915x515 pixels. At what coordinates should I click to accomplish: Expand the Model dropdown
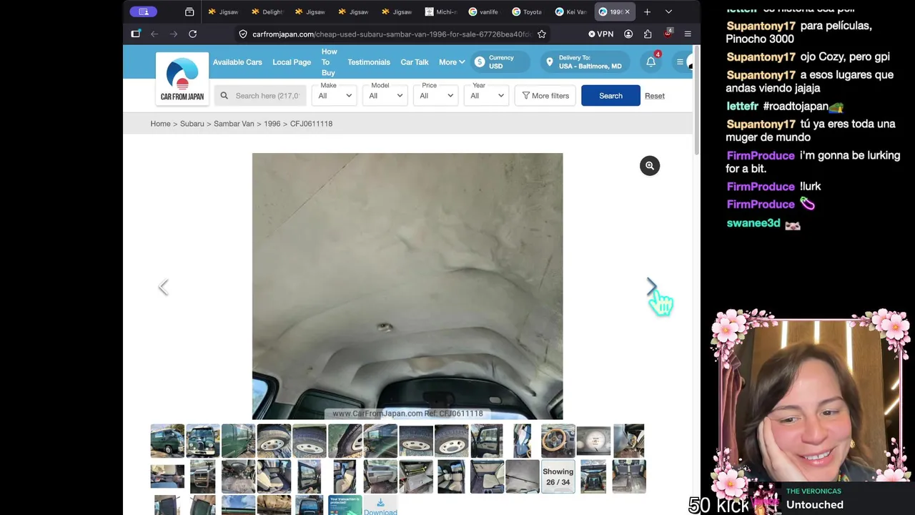point(385,96)
